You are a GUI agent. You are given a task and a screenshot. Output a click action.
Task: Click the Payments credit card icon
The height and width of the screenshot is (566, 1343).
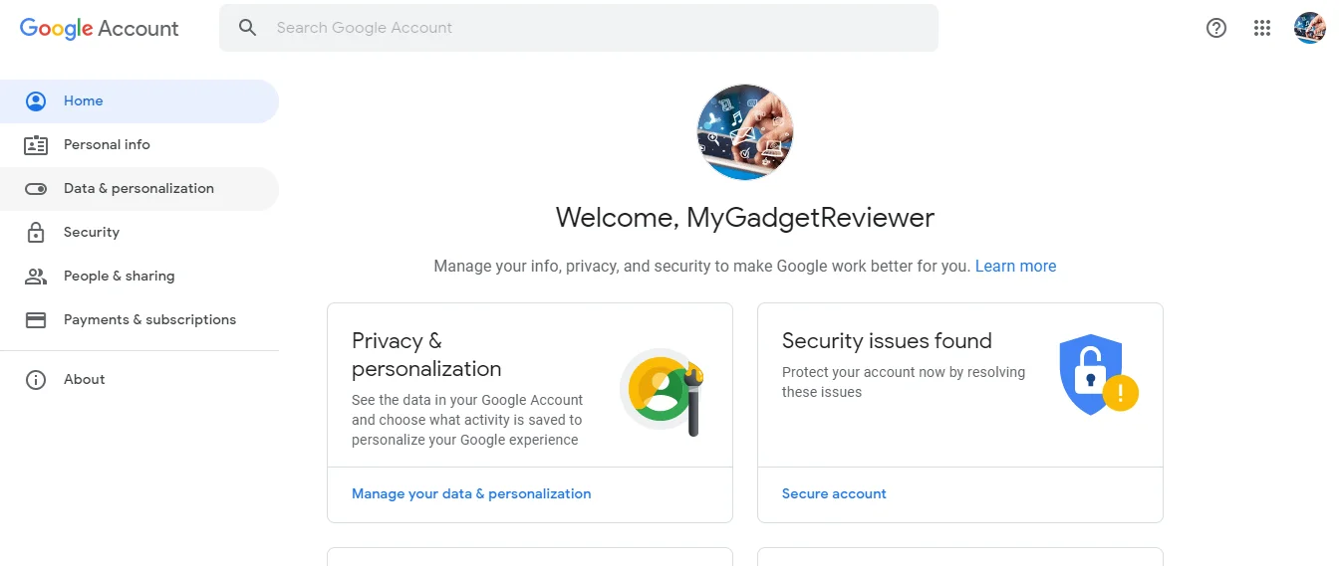coord(36,320)
